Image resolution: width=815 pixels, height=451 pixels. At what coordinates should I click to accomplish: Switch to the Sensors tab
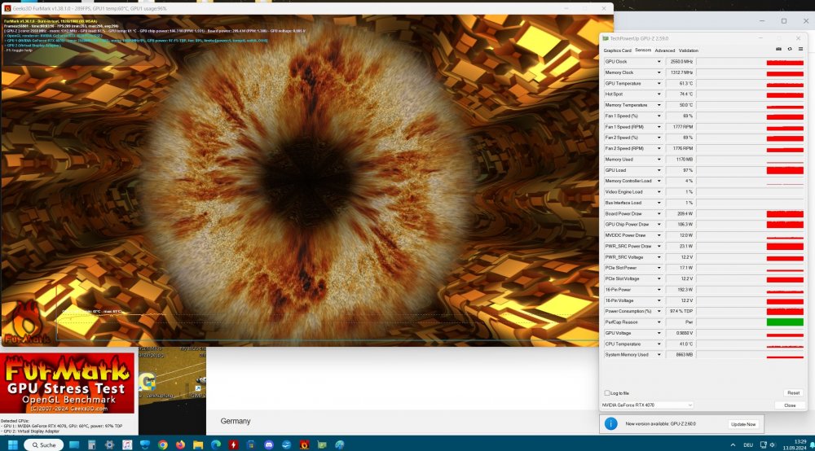coord(643,50)
